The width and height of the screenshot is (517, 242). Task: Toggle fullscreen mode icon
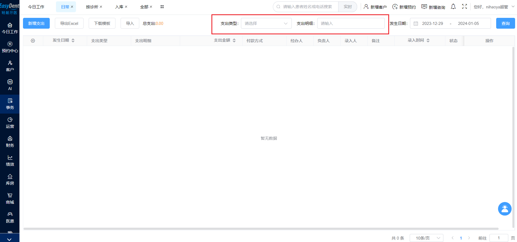pyautogui.click(x=465, y=6)
